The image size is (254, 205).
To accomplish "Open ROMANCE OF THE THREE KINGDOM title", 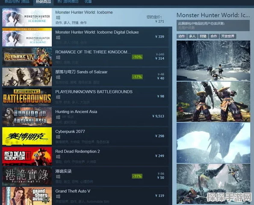I will tap(93, 52).
